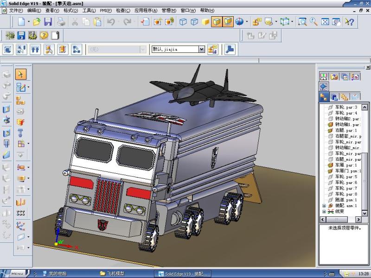Print with the printer icon
This screenshot has width=371, height=278.
tap(61, 22)
